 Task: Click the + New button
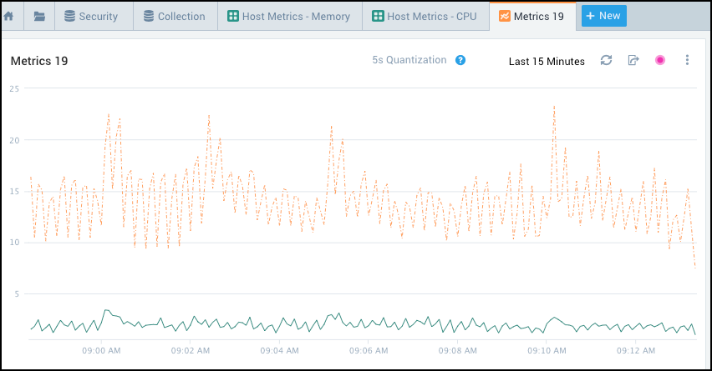point(603,16)
